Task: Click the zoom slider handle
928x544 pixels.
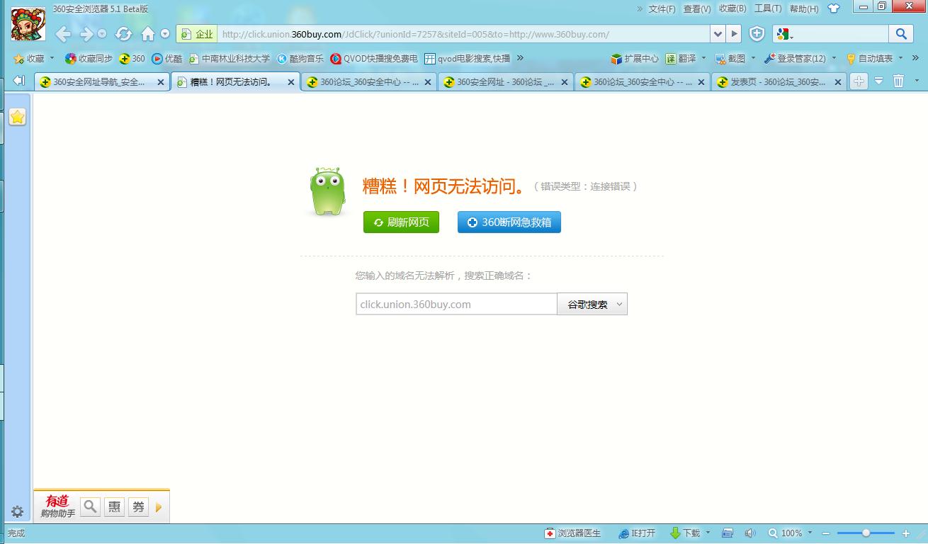Action: [x=866, y=533]
